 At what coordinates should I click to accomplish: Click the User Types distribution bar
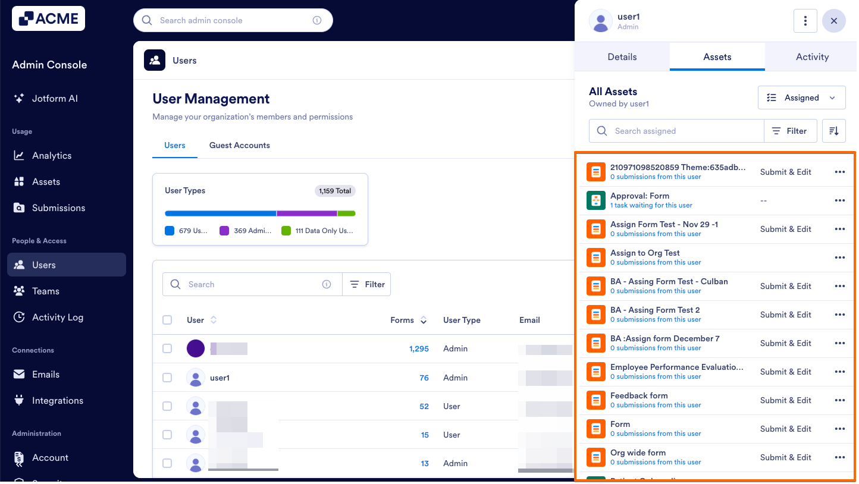click(260, 213)
